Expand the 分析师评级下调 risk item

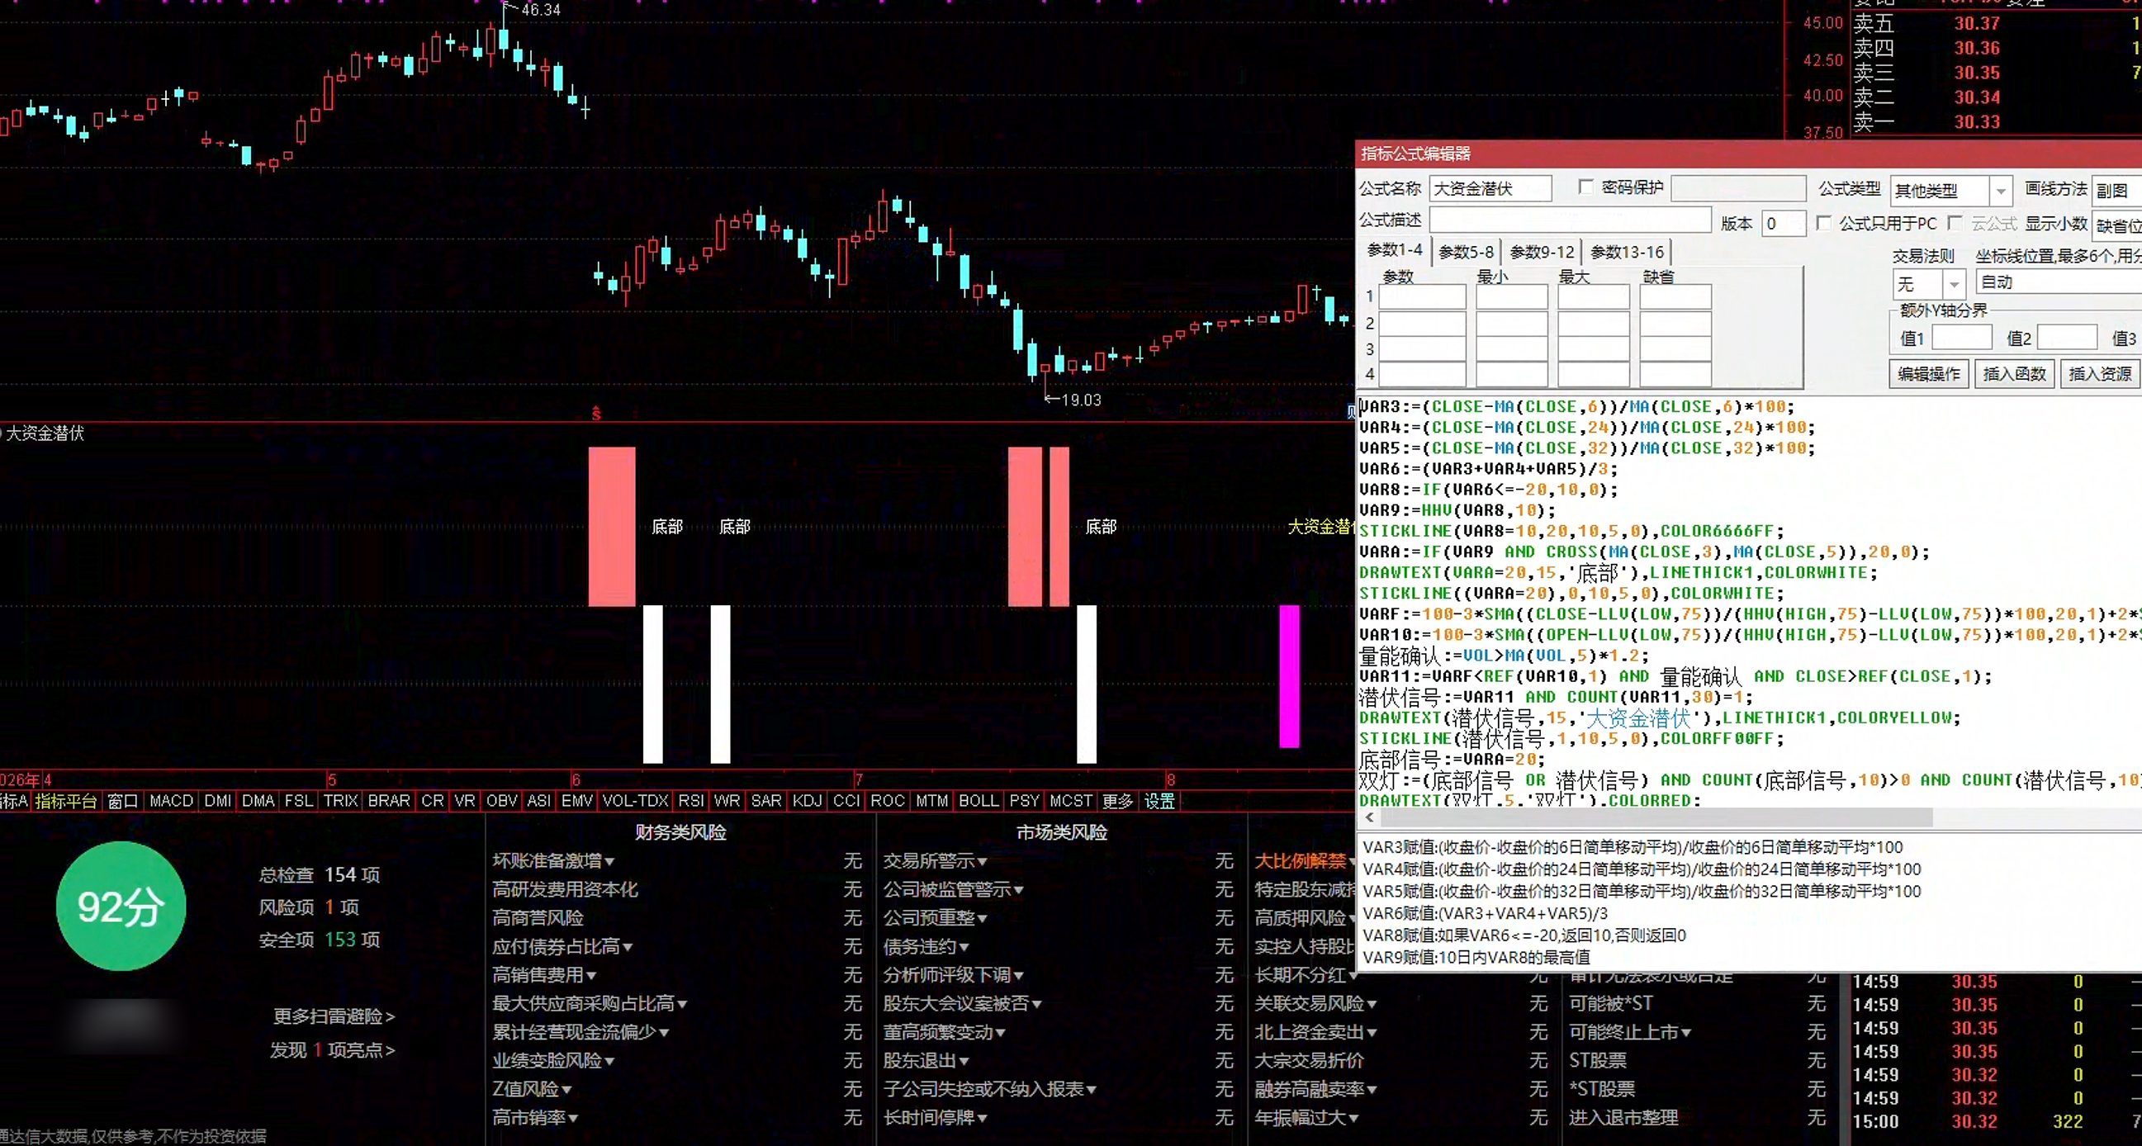tap(953, 975)
